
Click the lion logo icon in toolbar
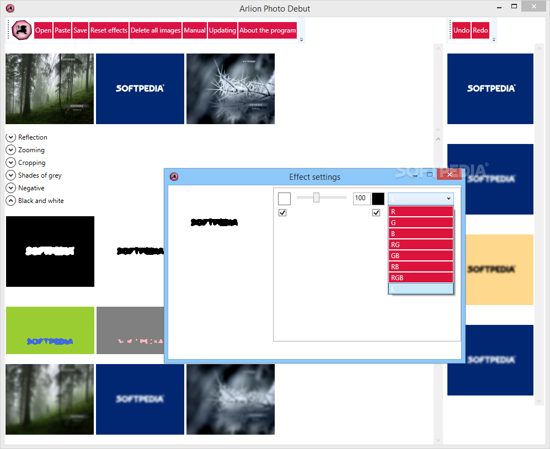point(22,30)
